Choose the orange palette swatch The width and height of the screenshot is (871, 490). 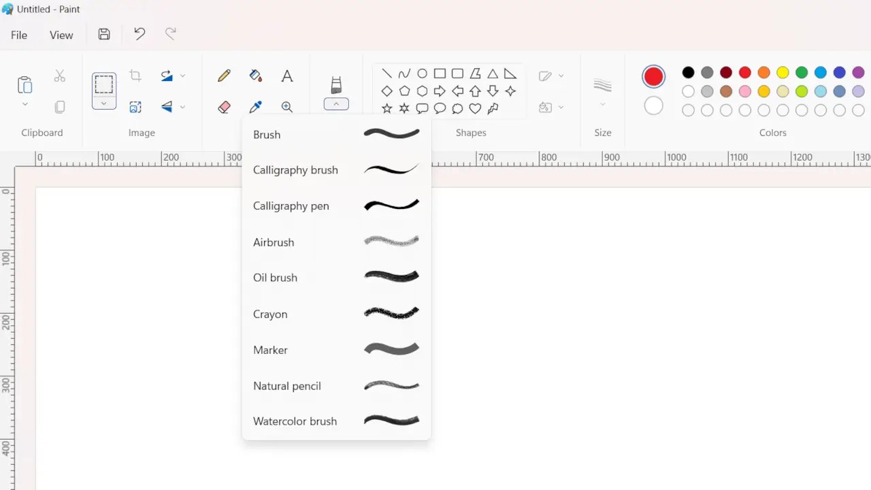763,72
